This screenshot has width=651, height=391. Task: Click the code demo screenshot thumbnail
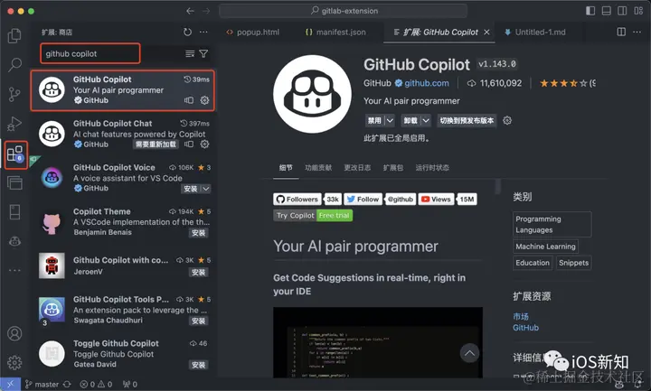coord(378,342)
